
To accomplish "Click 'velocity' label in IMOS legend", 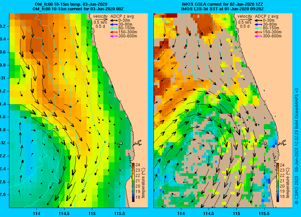I will pyautogui.click(x=245, y=16).
